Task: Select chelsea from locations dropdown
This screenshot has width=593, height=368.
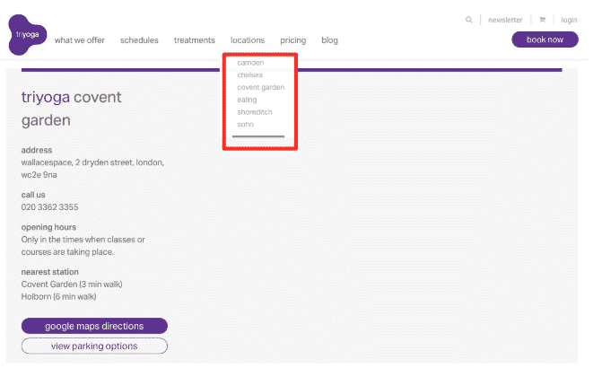Action: point(250,74)
